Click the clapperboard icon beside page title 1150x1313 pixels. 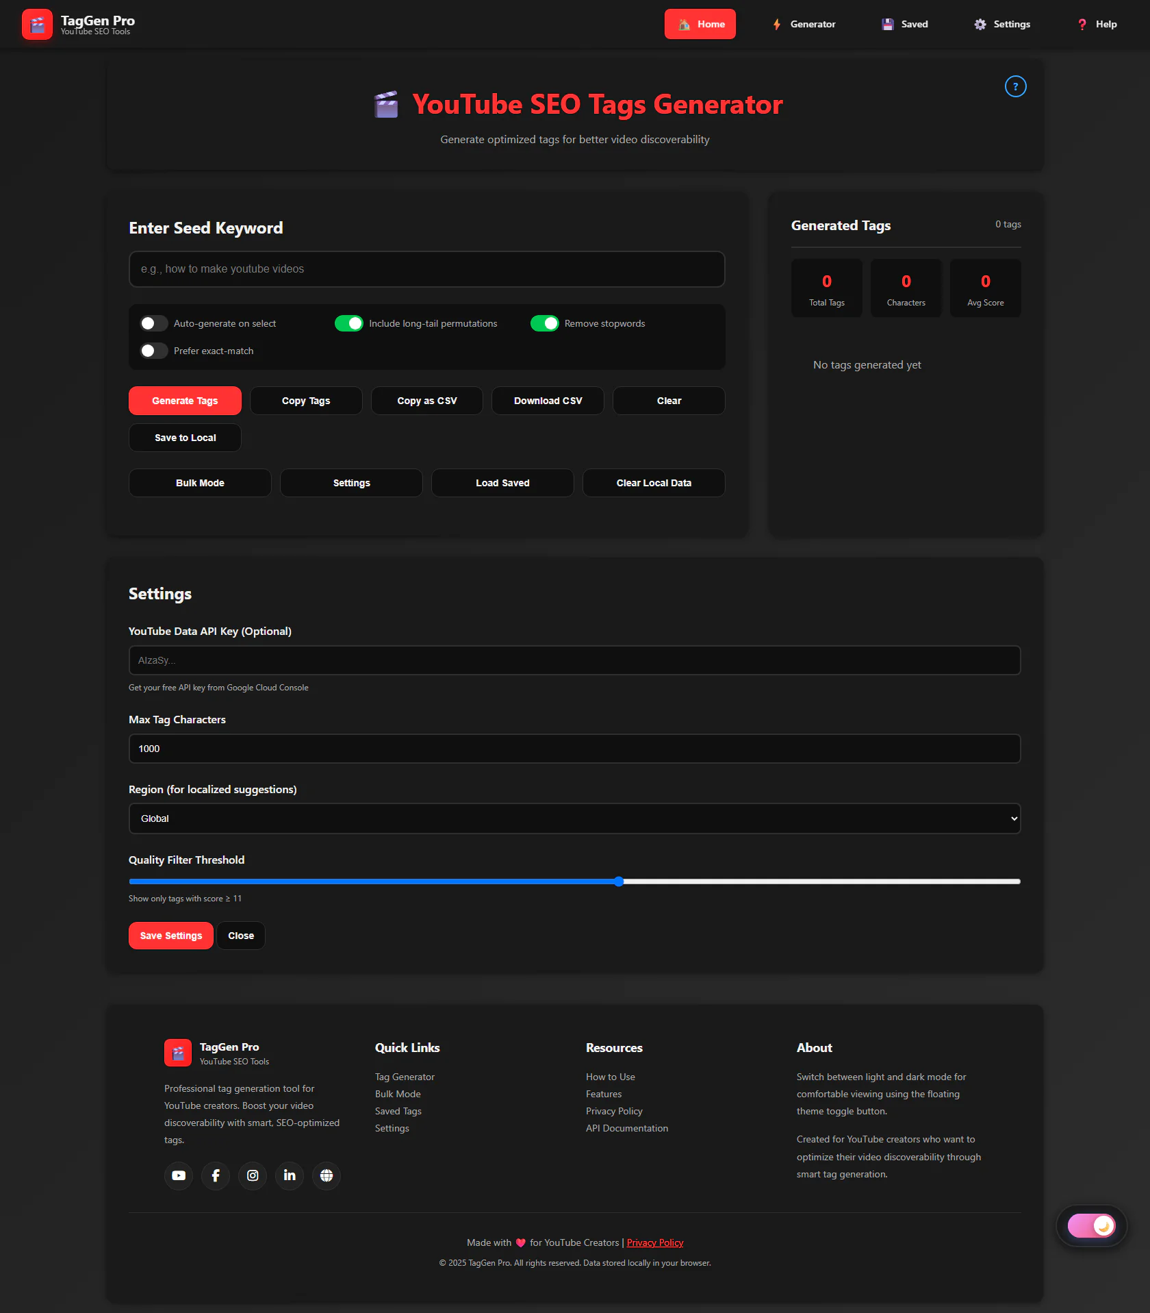(386, 105)
